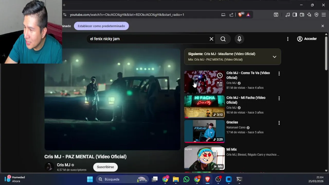Click the taskbar Búsqueda search box
This screenshot has width=329, height=185.
(x=122, y=179)
